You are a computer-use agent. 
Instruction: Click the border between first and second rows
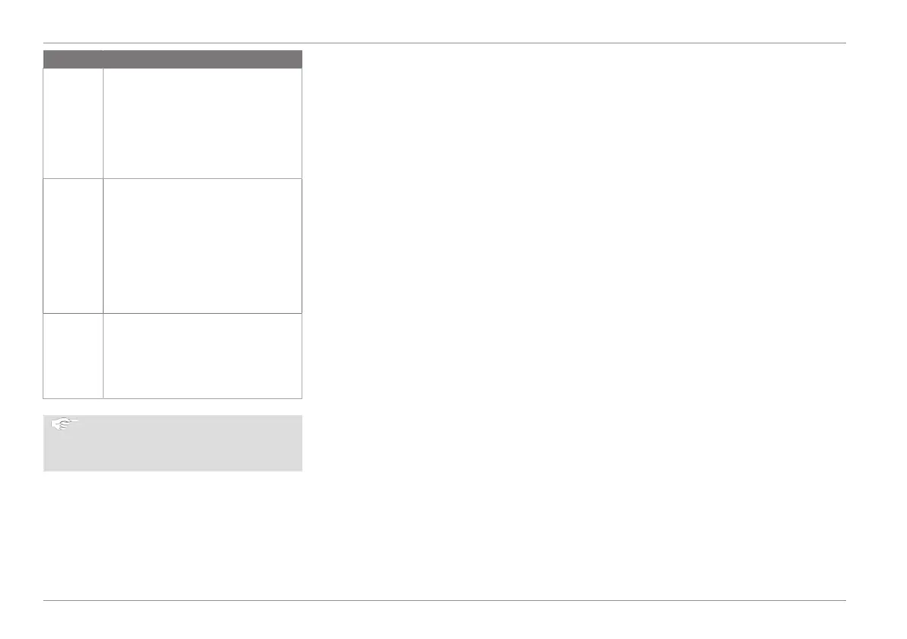[172, 178]
